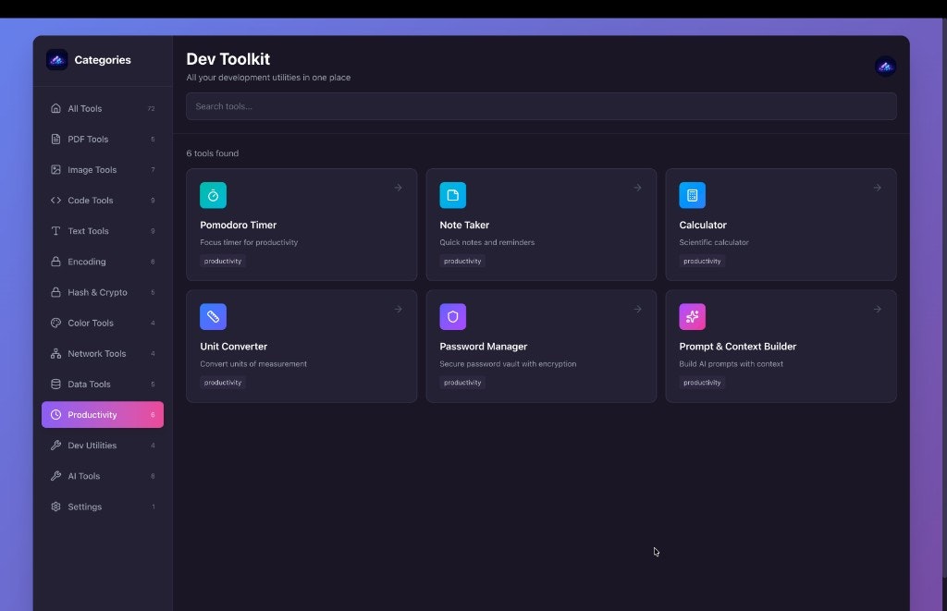
Task: Click inside the Search tools field
Action: (541, 106)
